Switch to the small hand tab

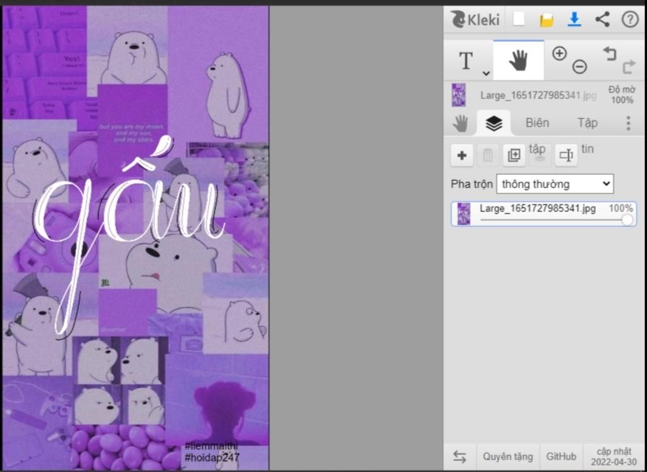pos(460,123)
